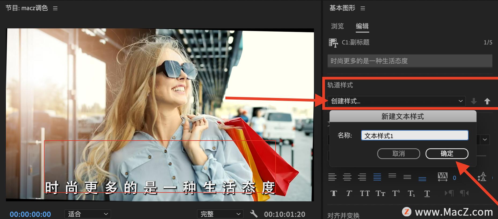Viewport: 498px width, 219px height.
Task: Toggle underline text button
Action: point(427,194)
